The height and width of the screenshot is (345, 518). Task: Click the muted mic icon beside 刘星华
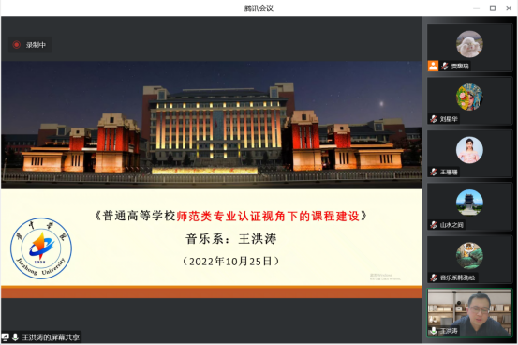click(x=434, y=119)
